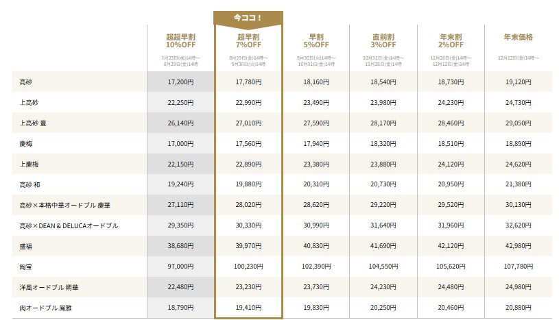The height and width of the screenshot is (320, 559).
Task: Choose the 慶梅 row label
Action: 27,144
